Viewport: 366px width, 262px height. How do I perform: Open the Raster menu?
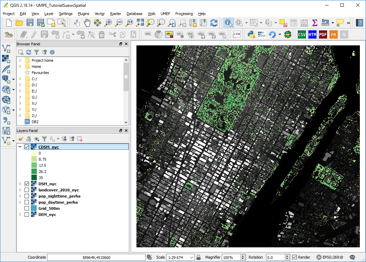[x=116, y=14]
